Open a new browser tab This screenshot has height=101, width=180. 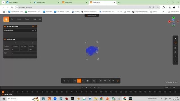(x=119, y=2)
